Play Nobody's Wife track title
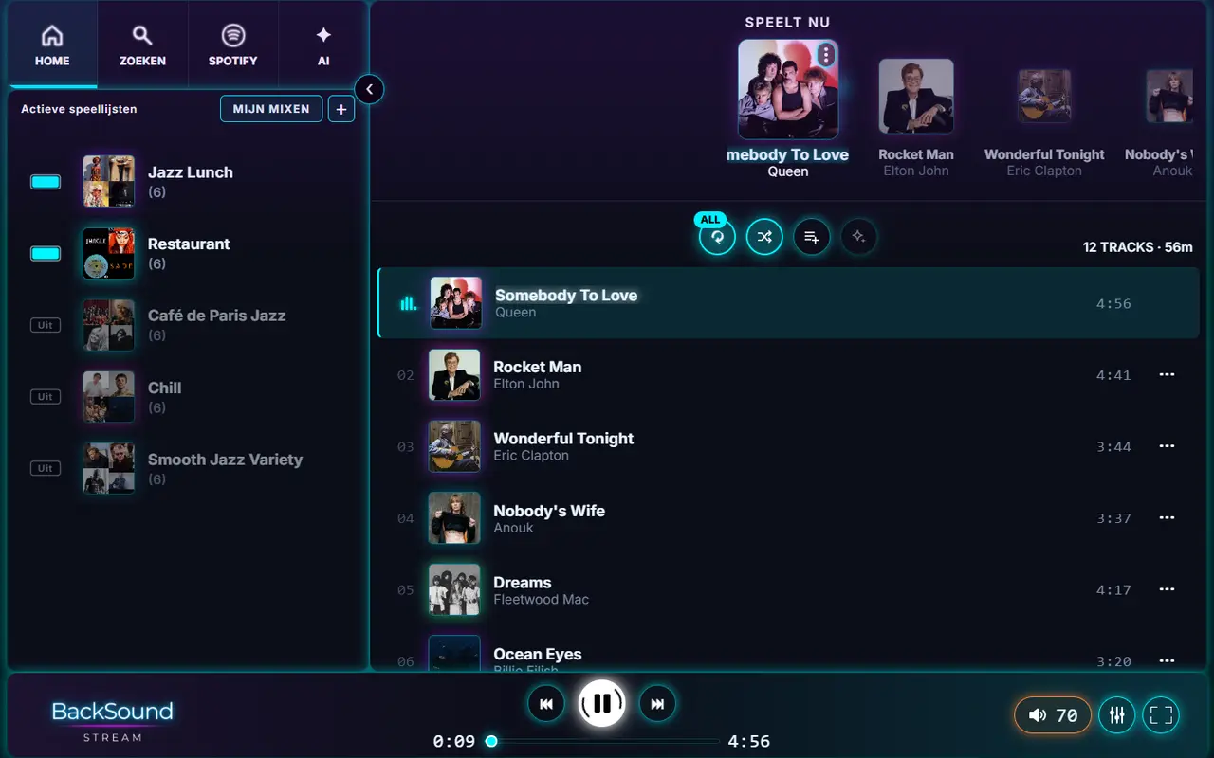 coord(549,511)
